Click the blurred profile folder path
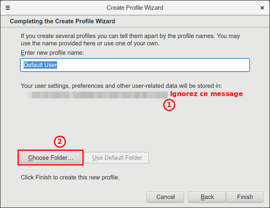The height and width of the screenshot is (208, 270). coord(98,95)
